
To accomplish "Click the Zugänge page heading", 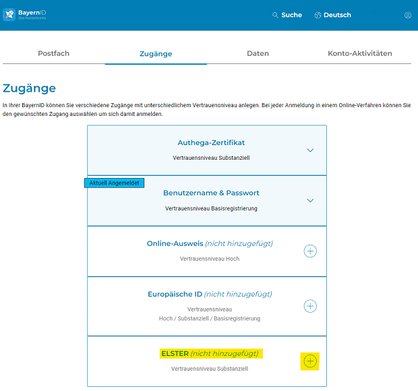I will point(29,88).
